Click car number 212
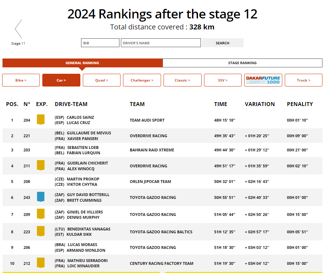The height and width of the screenshot is (273, 326). pos(27,263)
